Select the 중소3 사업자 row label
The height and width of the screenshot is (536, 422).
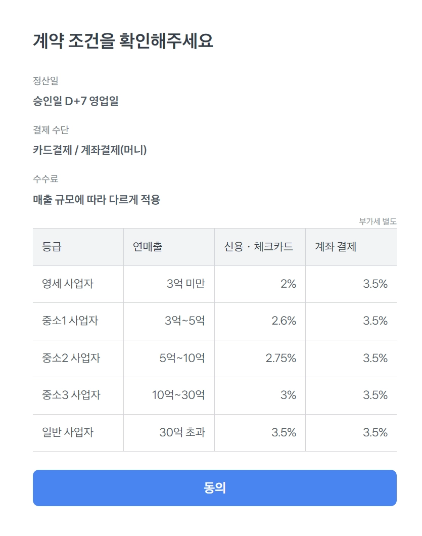pos(71,395)
